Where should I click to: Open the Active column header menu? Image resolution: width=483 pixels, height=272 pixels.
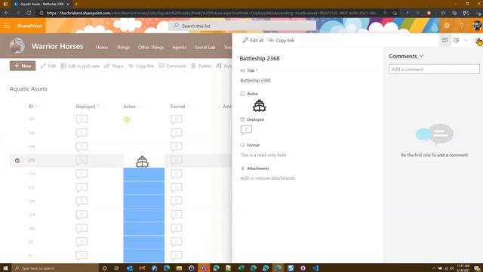[132, 107]
